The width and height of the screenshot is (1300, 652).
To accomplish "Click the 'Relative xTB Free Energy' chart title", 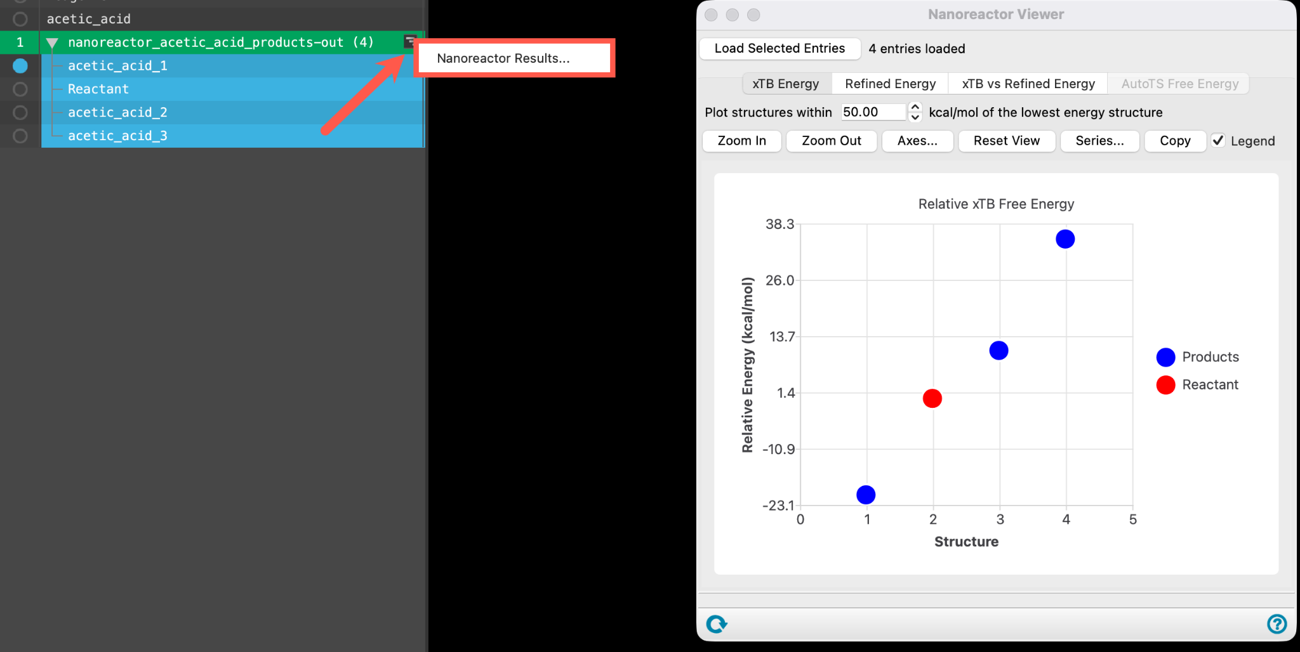I will click(996, 204).
